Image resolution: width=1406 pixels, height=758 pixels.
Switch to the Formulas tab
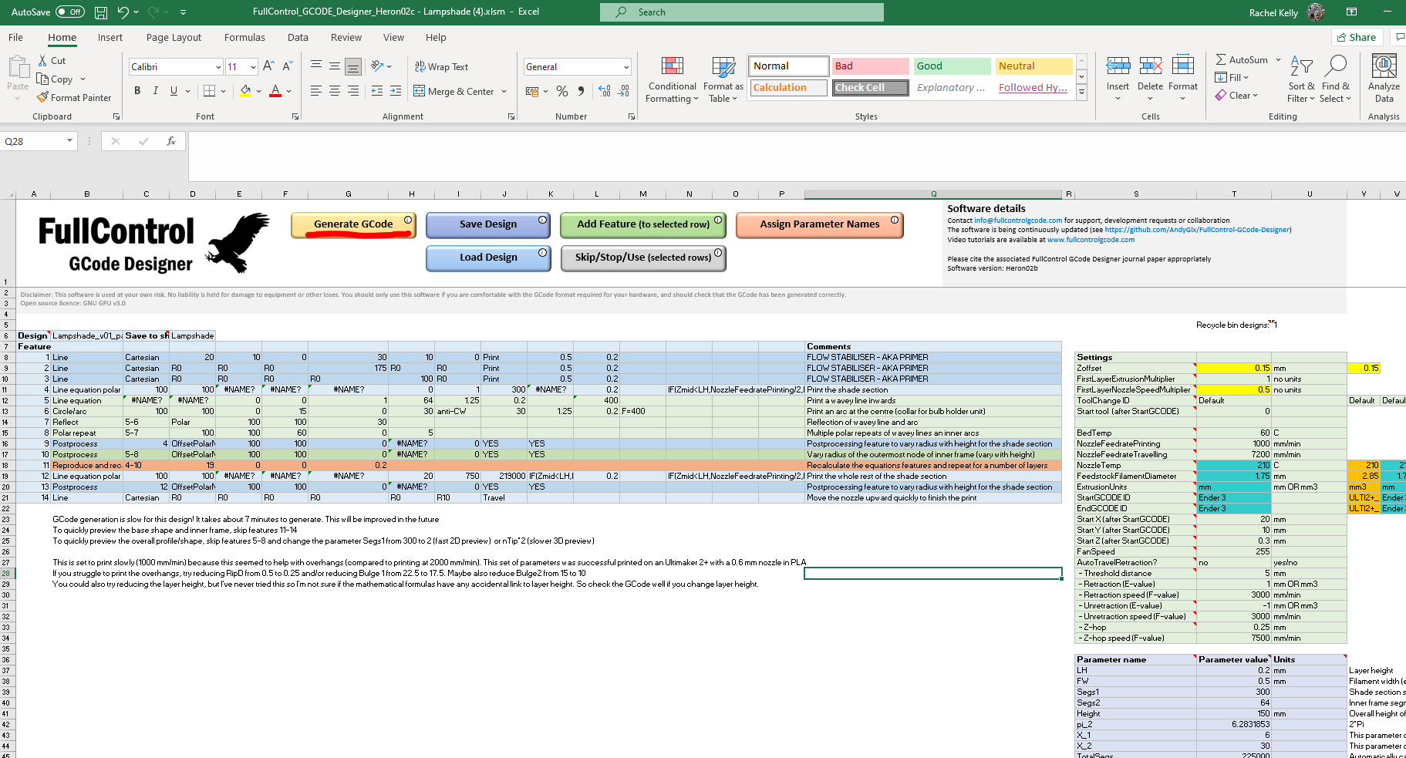pos(244,38)
